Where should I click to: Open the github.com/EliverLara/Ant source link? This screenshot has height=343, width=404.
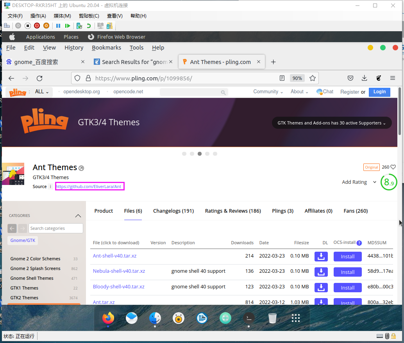click(x=89, y=187)
